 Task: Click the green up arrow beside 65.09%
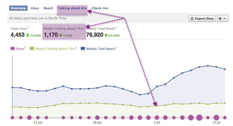[x=106, y=35]
